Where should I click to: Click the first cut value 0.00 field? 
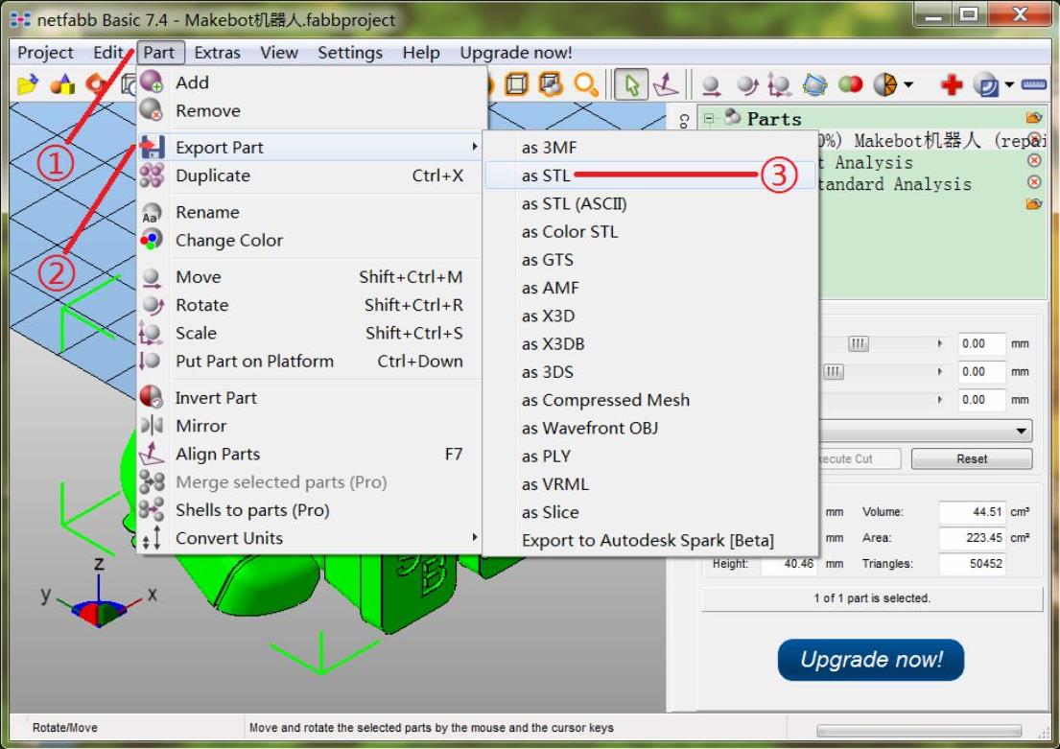(981, 343)
